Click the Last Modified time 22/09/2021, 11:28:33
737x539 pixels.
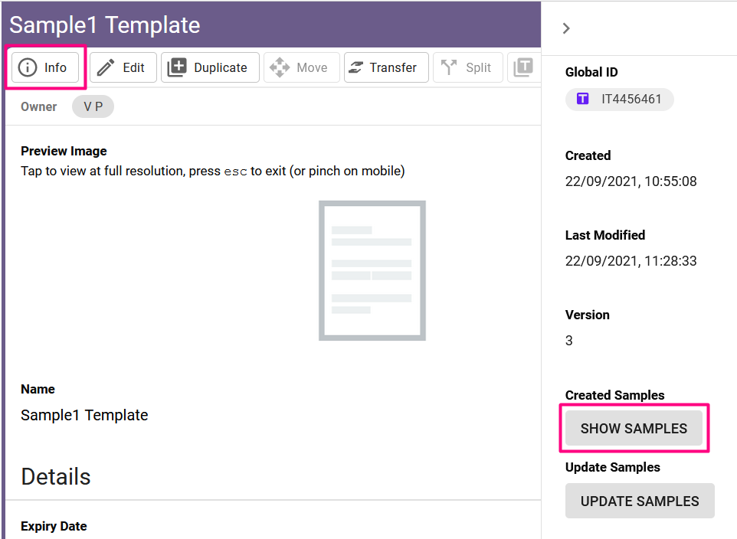(631, 261)
